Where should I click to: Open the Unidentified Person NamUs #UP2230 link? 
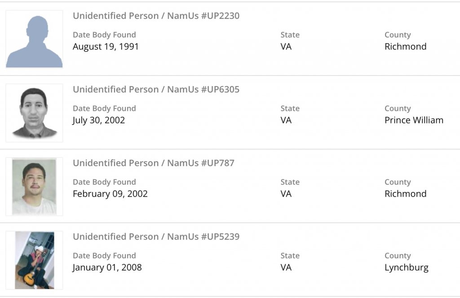(x=156, y=16)
